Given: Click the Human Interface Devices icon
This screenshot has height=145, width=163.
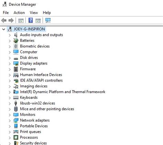Looking at the screenshot, I should (x=16, y=75).
